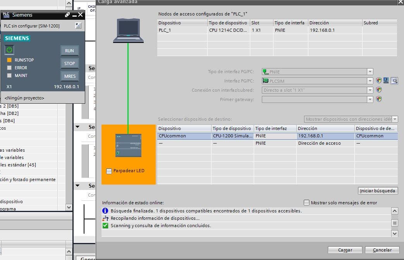The height and width of the screenshot is (260, 404).
Task: Click shield icon beside Primer gateway
Action: point(378,99)
